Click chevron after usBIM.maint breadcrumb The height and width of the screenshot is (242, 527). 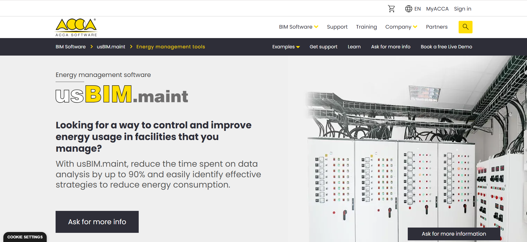coord(131,47)
